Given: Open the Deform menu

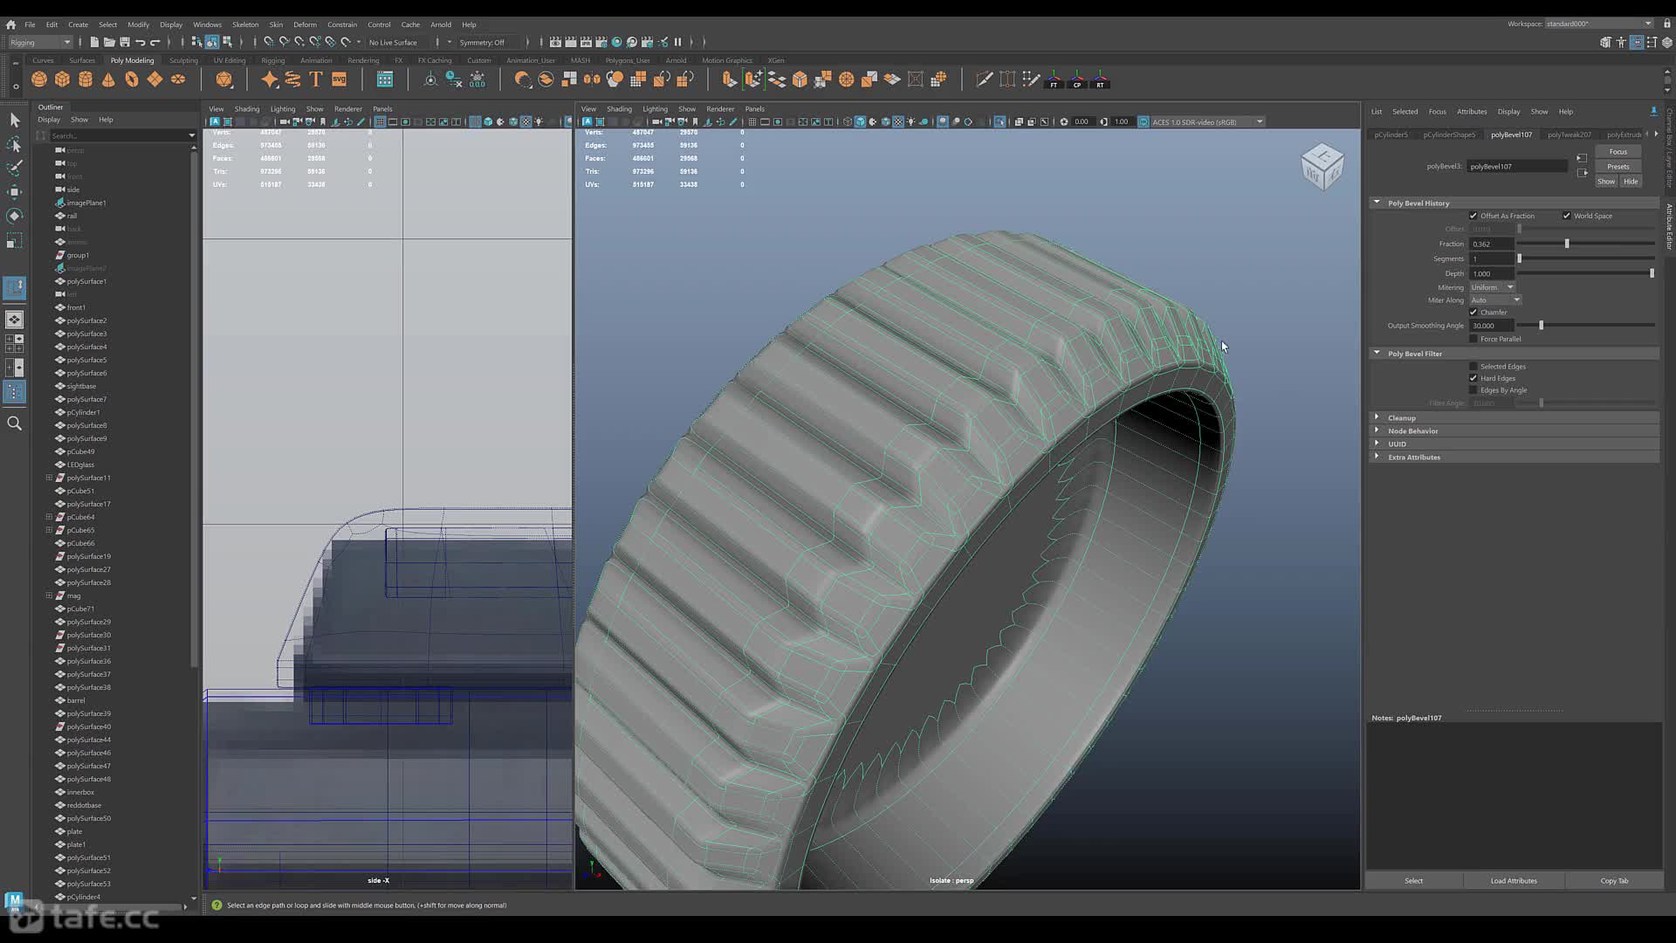Looking at the screenshot, I should click(x=305, y=24).
